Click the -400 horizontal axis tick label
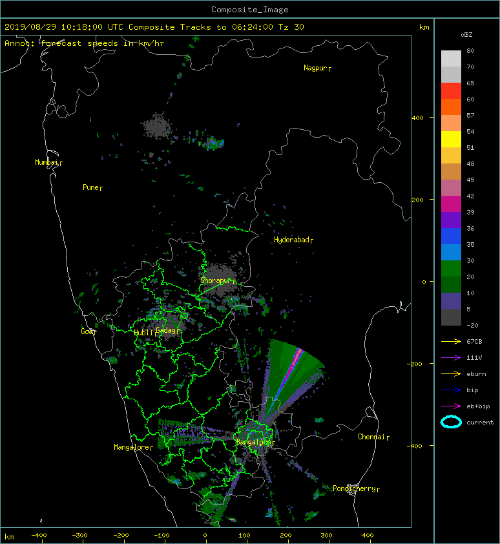The height and width of the screenshot is (544, 500). pos(39,536)
